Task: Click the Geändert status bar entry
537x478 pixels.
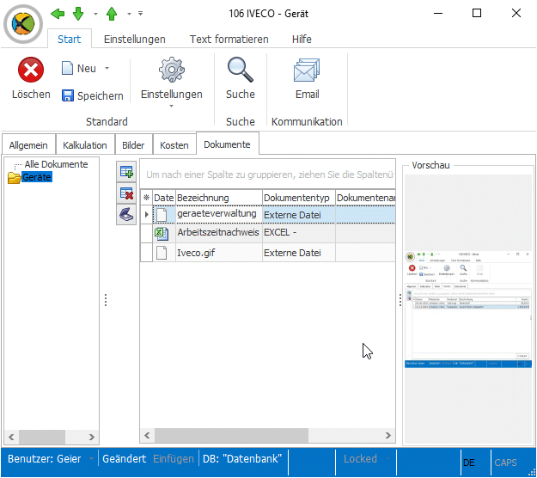Action: pyautogui.click(x=124, y=459)
